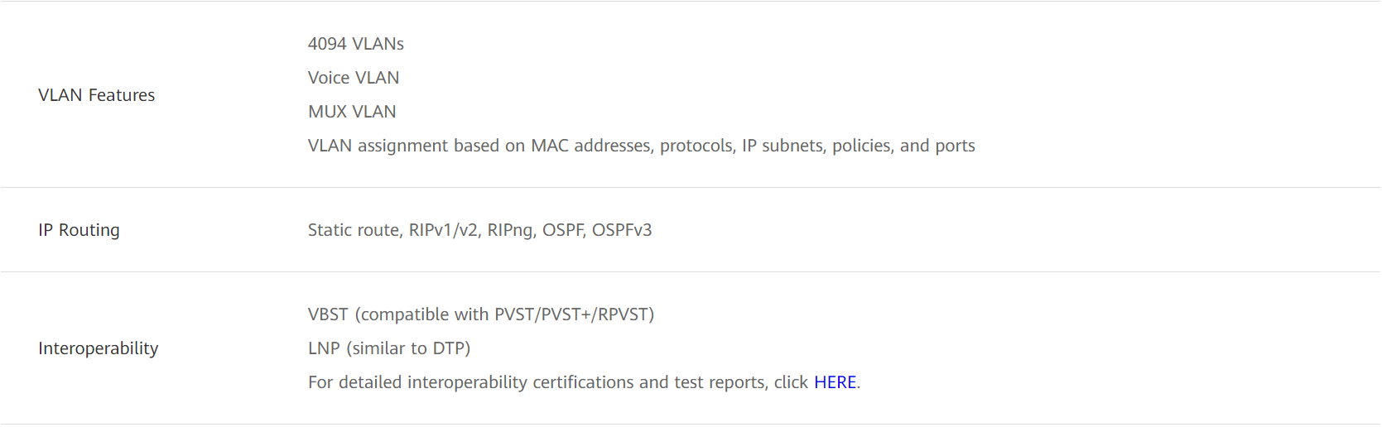This screenshot has width=1382, height=427.
Task: Click the 4094 VLANs text
Action: pyautogui.click(x=356, y=44)
